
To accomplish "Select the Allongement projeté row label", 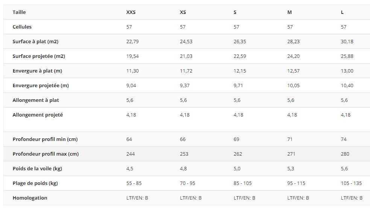I will point(38,115).
